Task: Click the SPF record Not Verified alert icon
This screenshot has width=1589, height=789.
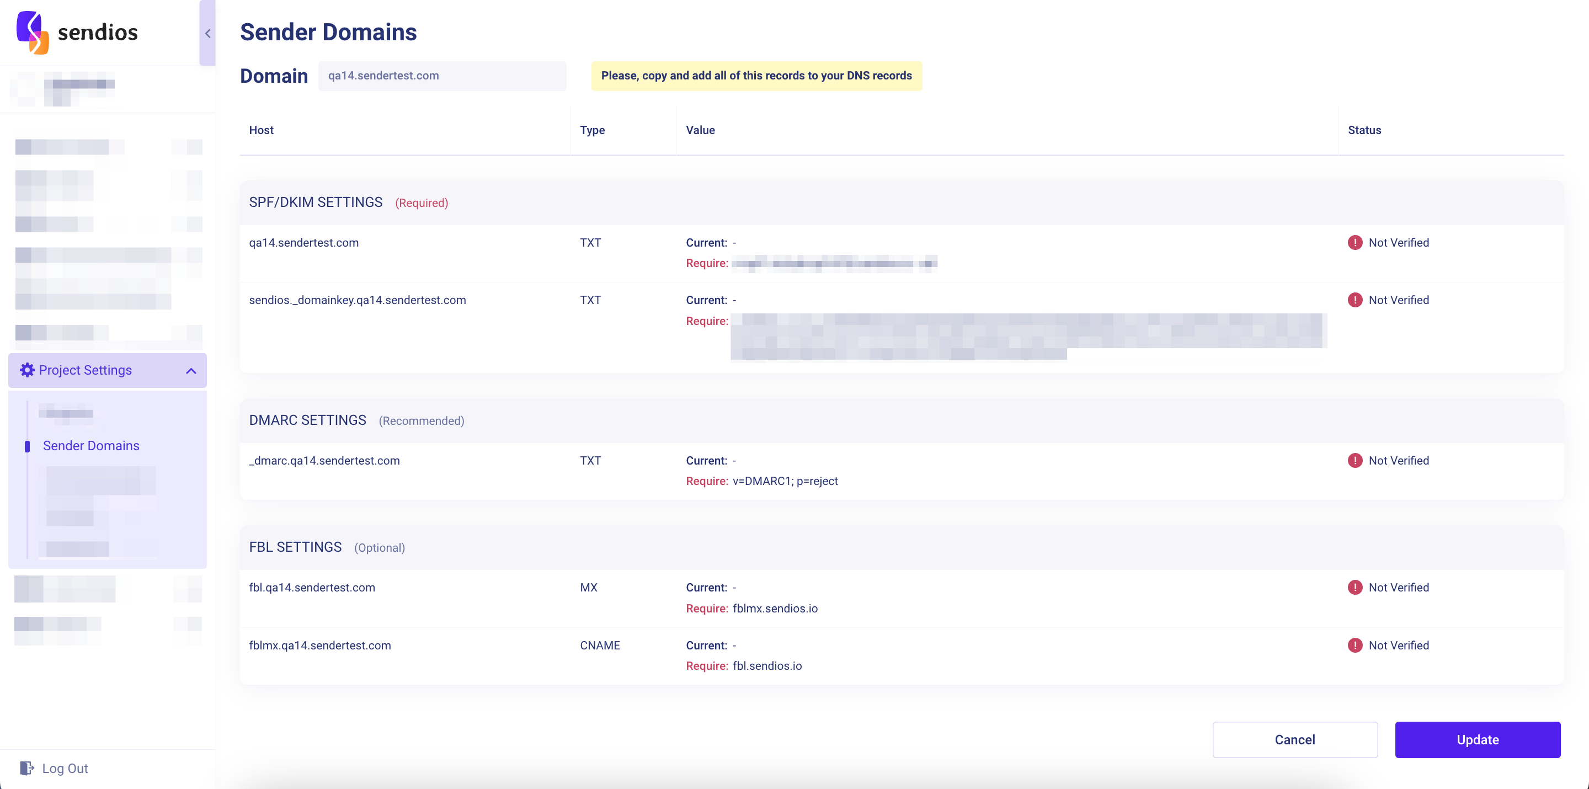Action: pos(1355,242)
